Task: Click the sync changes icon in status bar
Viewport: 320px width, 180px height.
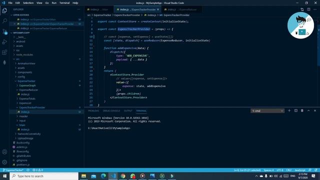Action: pos(28,170)
